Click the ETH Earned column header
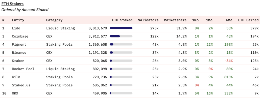The width and height of the screenshot is (260, 98). 248,20
